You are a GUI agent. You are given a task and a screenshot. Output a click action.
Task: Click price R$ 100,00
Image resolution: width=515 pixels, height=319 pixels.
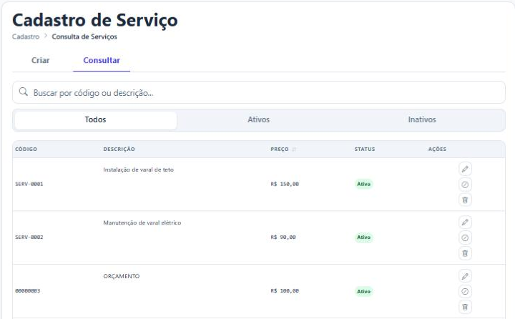point(285,290)
